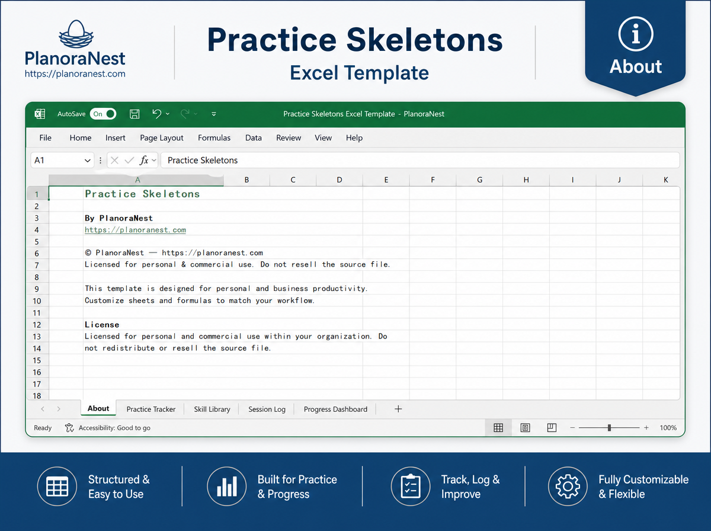Image resolution: width=711 pixels, height=531 pixels.
Task: Switch to the Home ribbon tab
Action: pyautogui.click(x=81, y=137)
